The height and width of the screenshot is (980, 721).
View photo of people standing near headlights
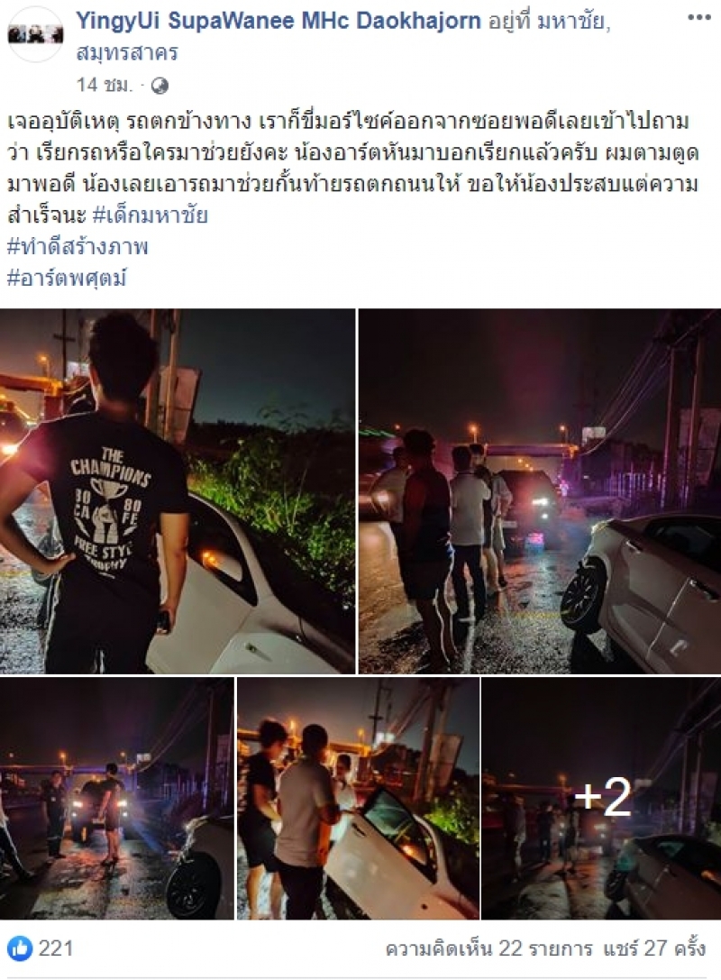click(540, 490)
